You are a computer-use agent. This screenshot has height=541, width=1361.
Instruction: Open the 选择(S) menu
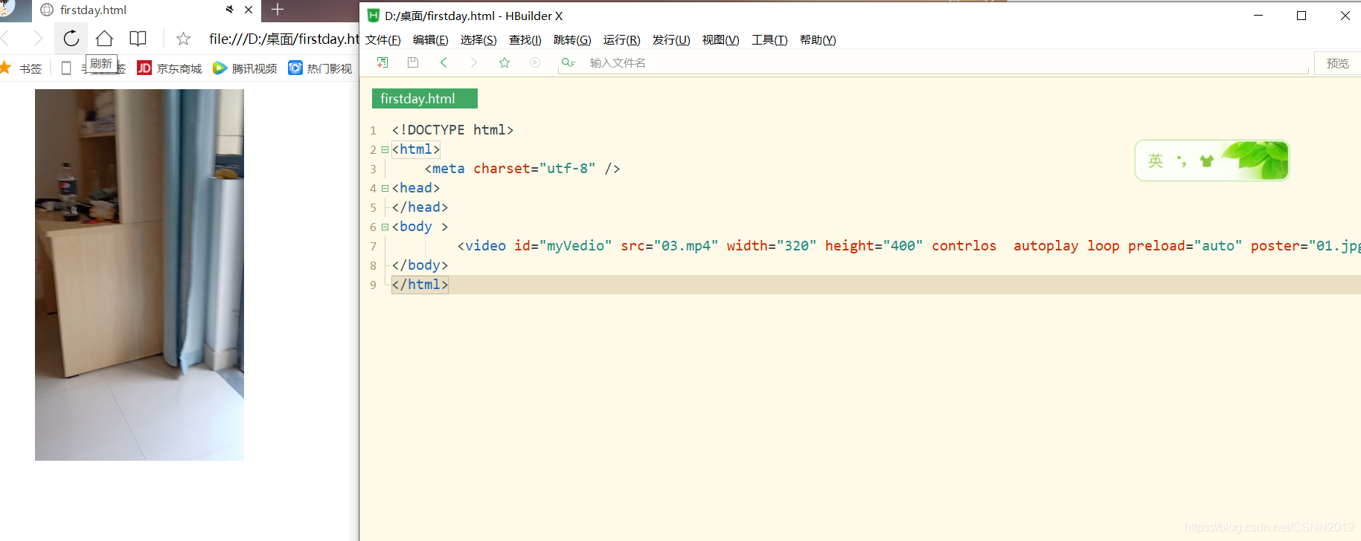pos(478,40)
